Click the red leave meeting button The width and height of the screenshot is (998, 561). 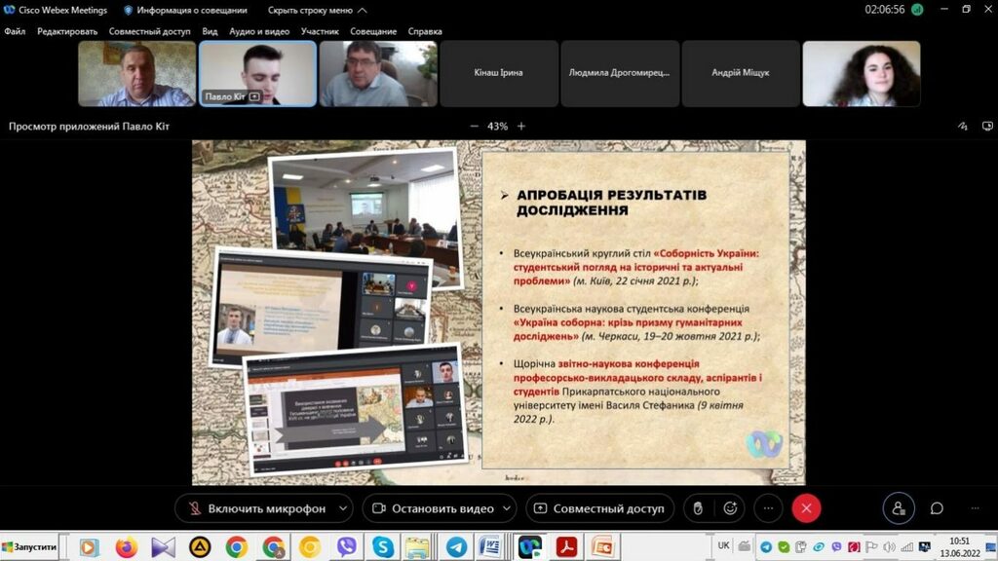pyautogui.click(x=806, y=508)
